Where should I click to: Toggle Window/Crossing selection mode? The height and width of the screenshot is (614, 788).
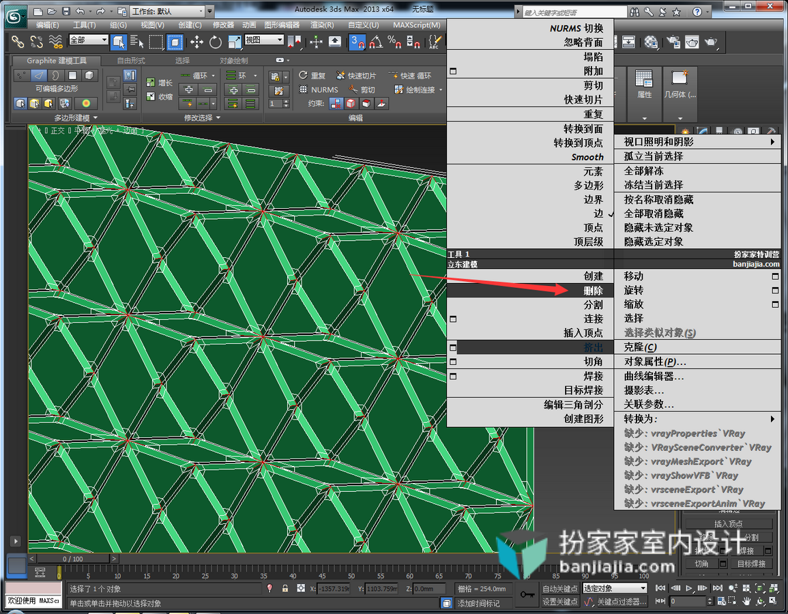(x=175, y=42)
